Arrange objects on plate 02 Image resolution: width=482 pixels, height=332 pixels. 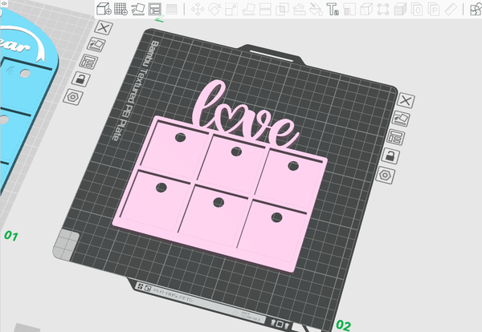(x=395, y=137)
